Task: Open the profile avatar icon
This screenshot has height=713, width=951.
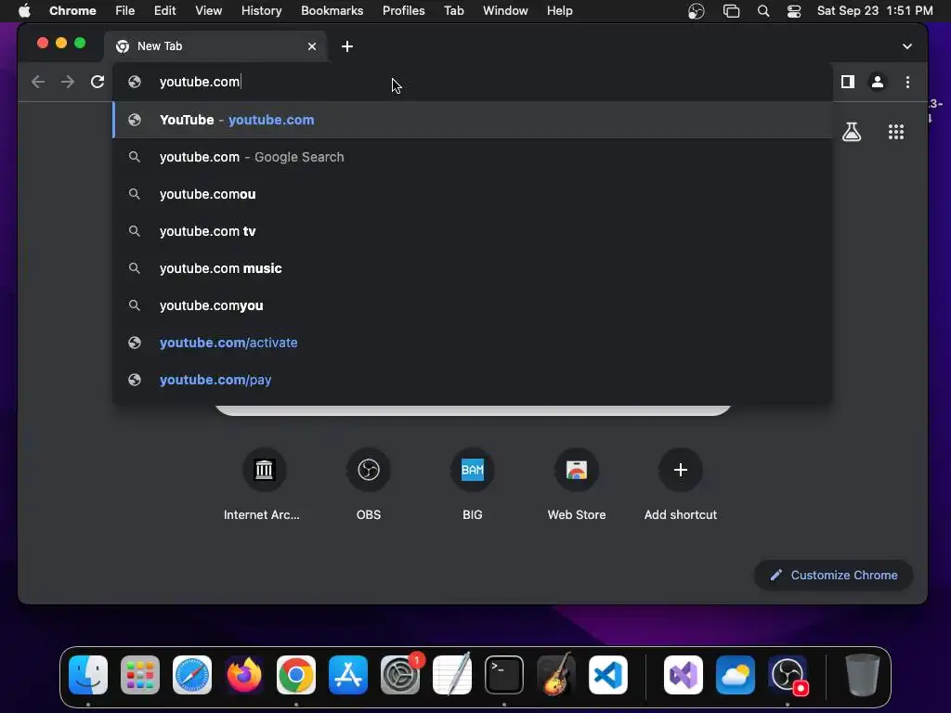Action: (x=877, y=82)
